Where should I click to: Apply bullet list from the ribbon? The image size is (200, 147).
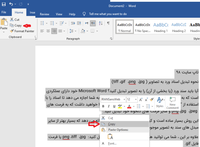42,23
